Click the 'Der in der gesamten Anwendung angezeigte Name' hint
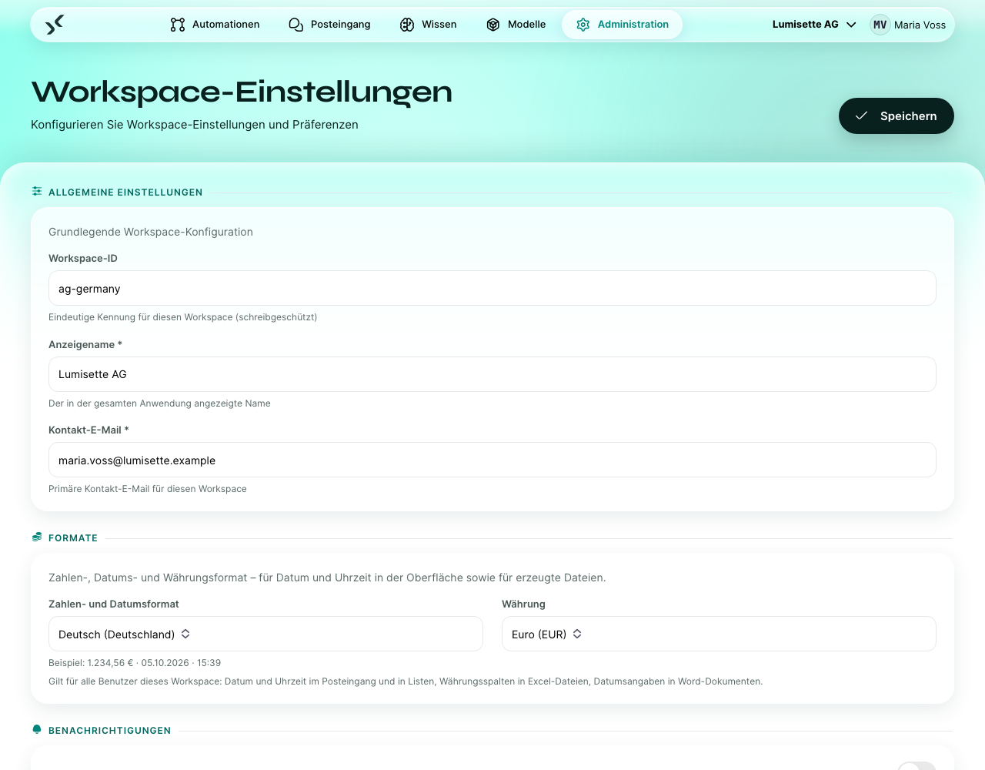The image size is (985, 770). tap(159, 403)
